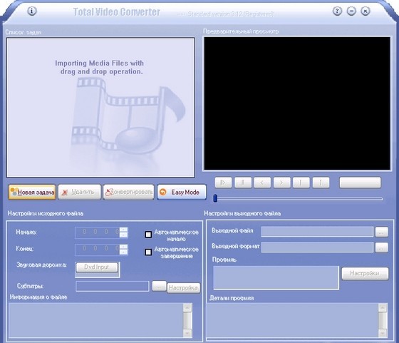Increase the Начало time with the up arrow
Screen dimensions: 399x343
click(124, 230)
